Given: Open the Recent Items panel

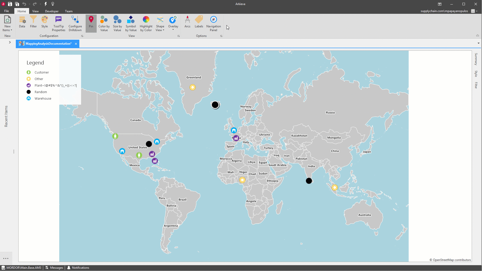Looking at the screenshot, I should 6,116.
